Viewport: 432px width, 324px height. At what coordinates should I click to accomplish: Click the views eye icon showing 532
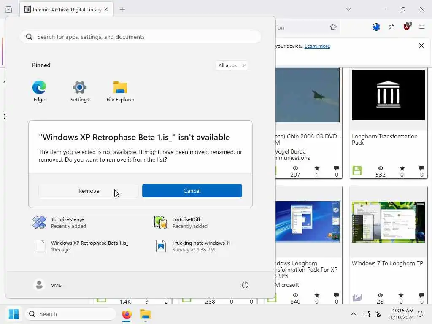(381, 168)
